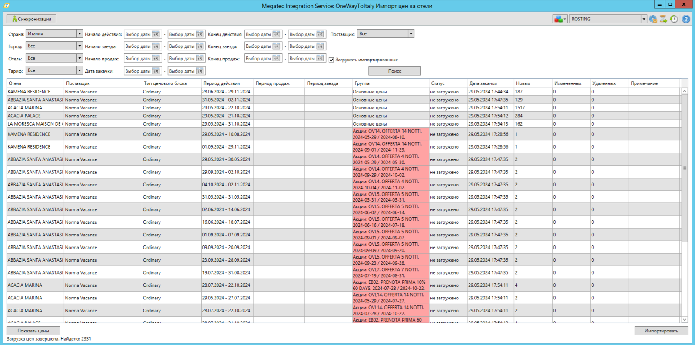The image size is (695, 345).
Task: Click the first Начало действия date text field
Action: coord(138,34)
